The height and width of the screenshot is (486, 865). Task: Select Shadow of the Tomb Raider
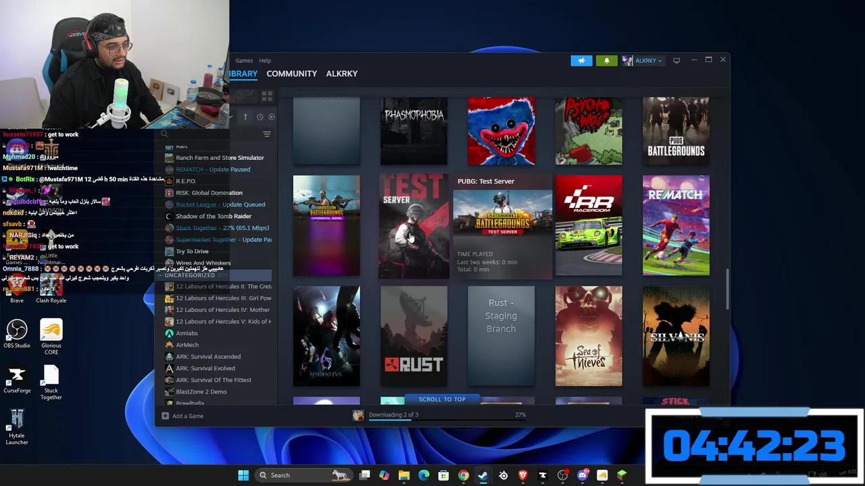click(x=215, y=216)
